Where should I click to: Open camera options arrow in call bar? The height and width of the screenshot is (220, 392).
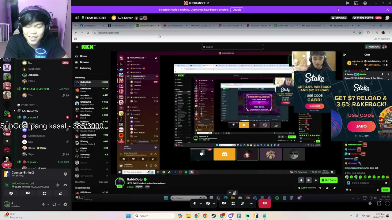coord(214,204)
